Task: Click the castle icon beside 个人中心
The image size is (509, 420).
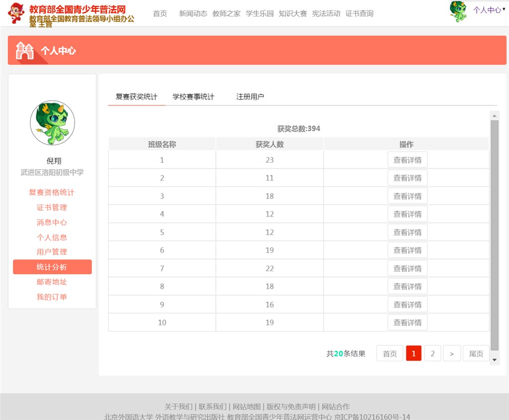Action: [24, 50]
